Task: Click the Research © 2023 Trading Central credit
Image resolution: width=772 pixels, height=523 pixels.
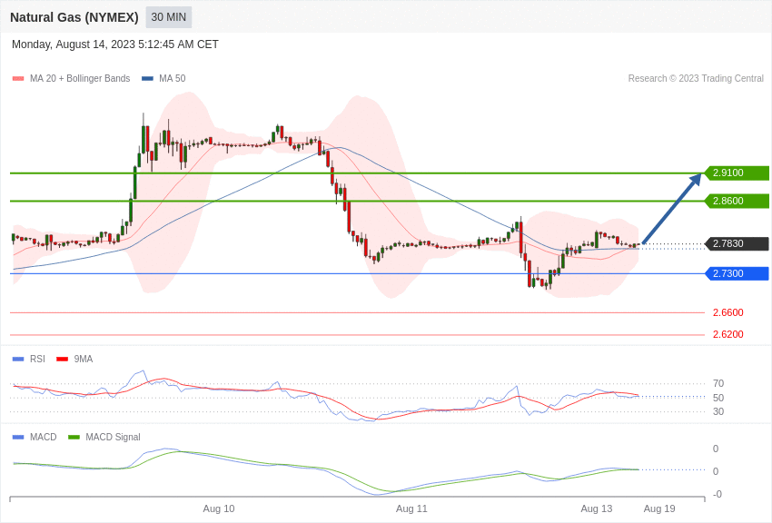Action: pyautogui.click(x=696, y=79)
